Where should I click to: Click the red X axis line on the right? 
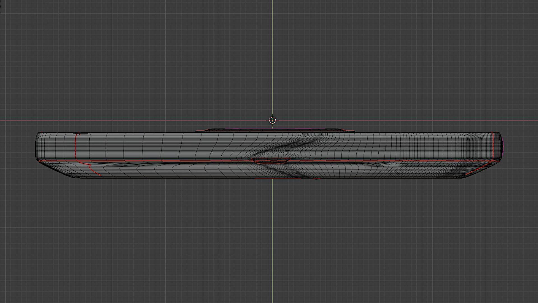420,121
